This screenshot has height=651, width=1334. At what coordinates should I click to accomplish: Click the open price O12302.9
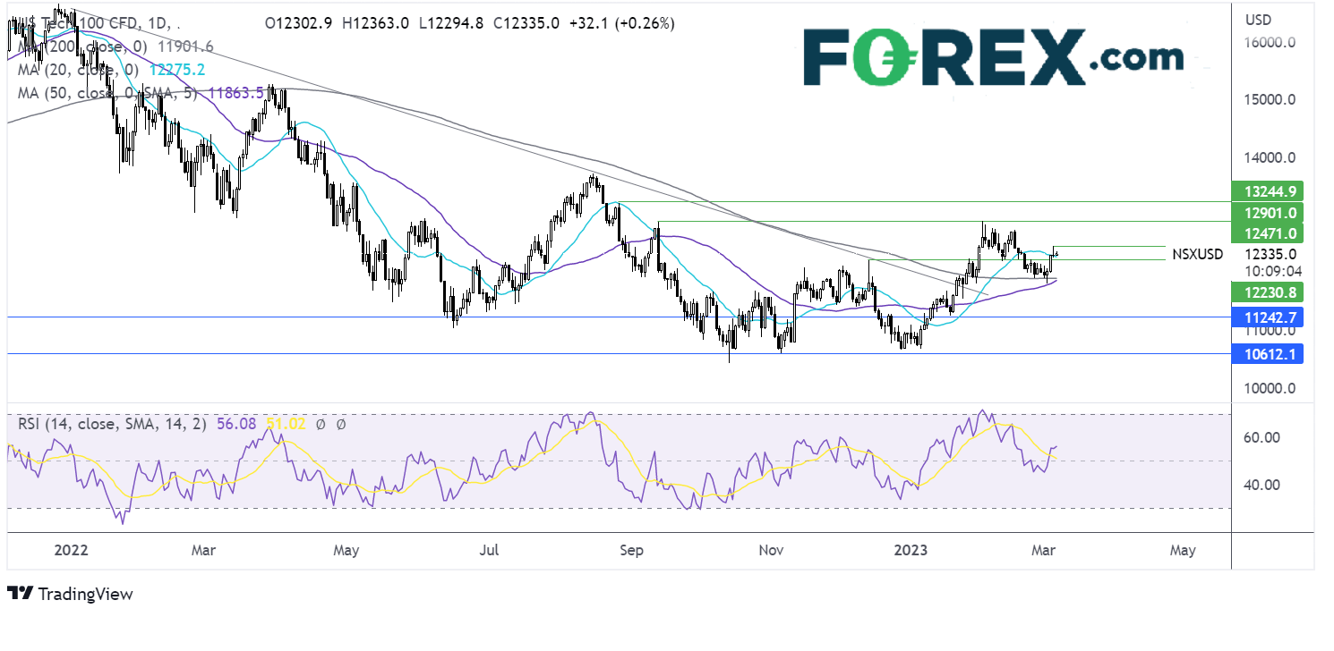coord(298,24)
